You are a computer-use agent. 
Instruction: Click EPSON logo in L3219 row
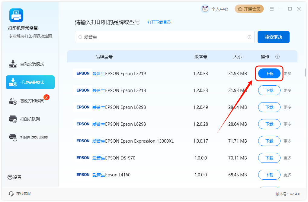click(83, 73)
